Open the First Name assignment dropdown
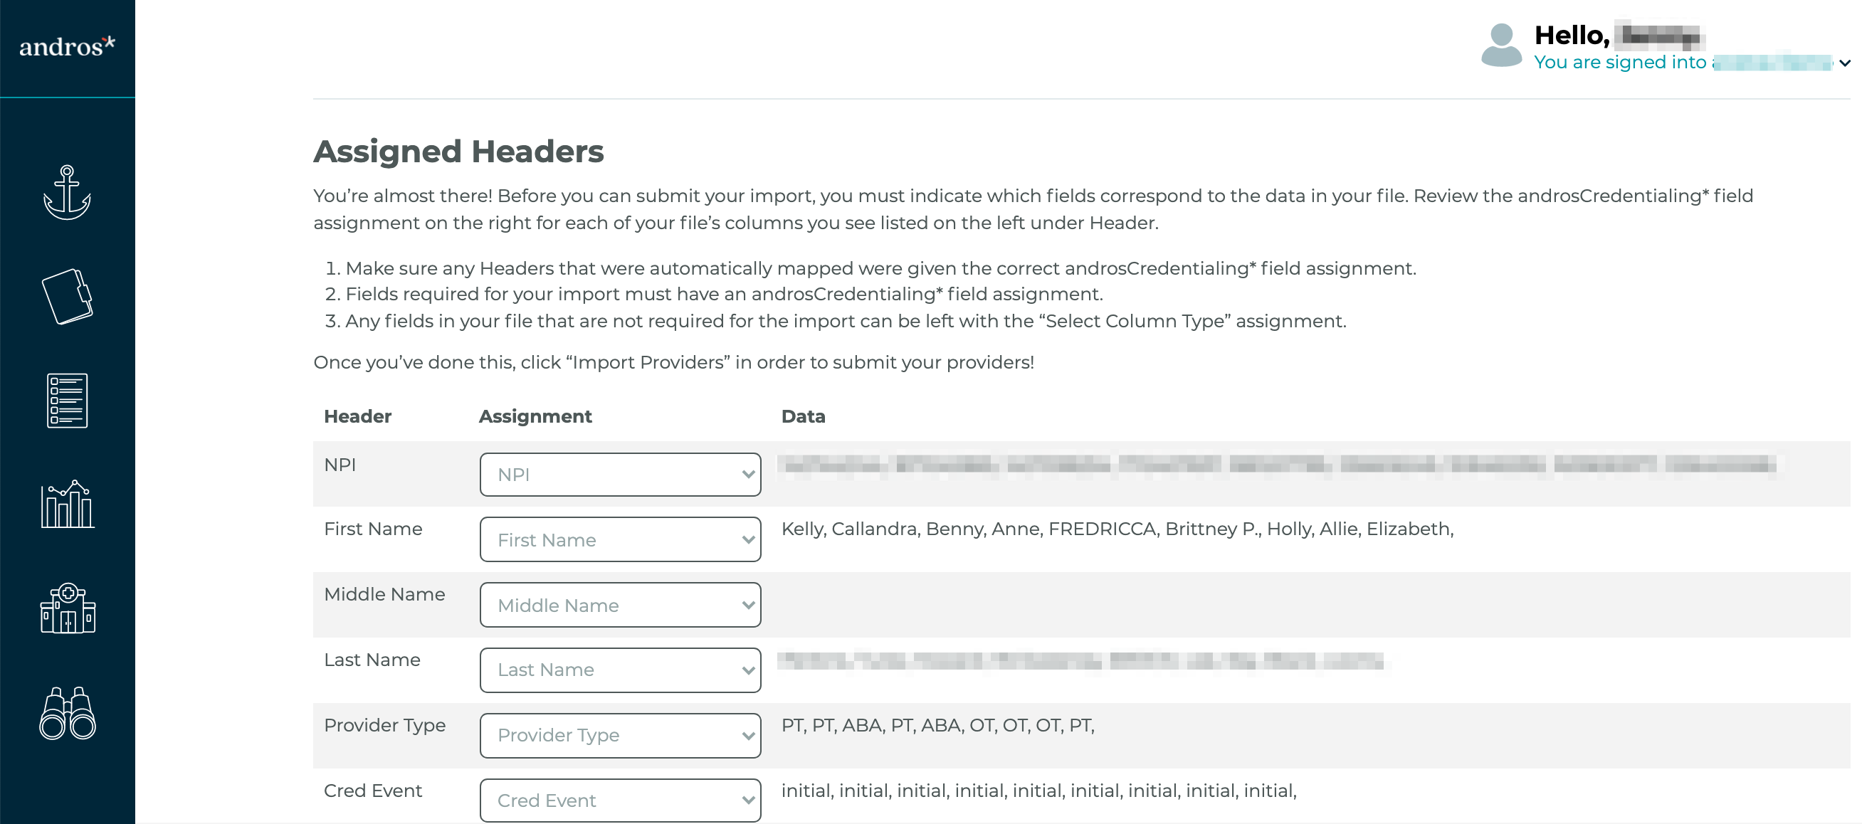The image size is (1862, 824). point(620,540)
